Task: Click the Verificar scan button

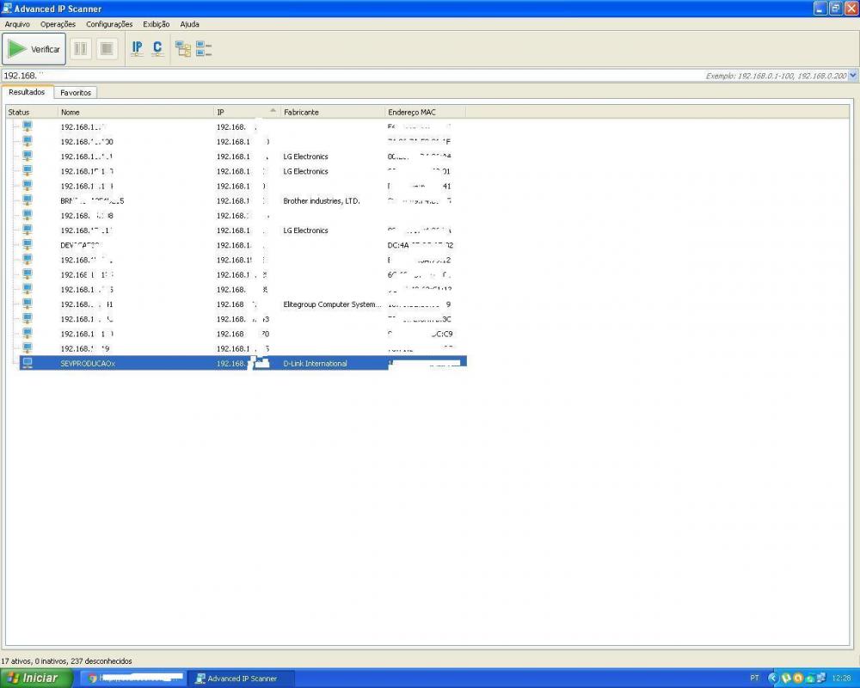Action: (x=34, y=49)
